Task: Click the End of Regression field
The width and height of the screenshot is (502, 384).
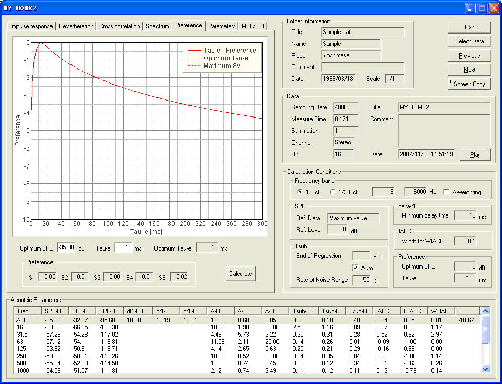Action: tap(361, 256)
